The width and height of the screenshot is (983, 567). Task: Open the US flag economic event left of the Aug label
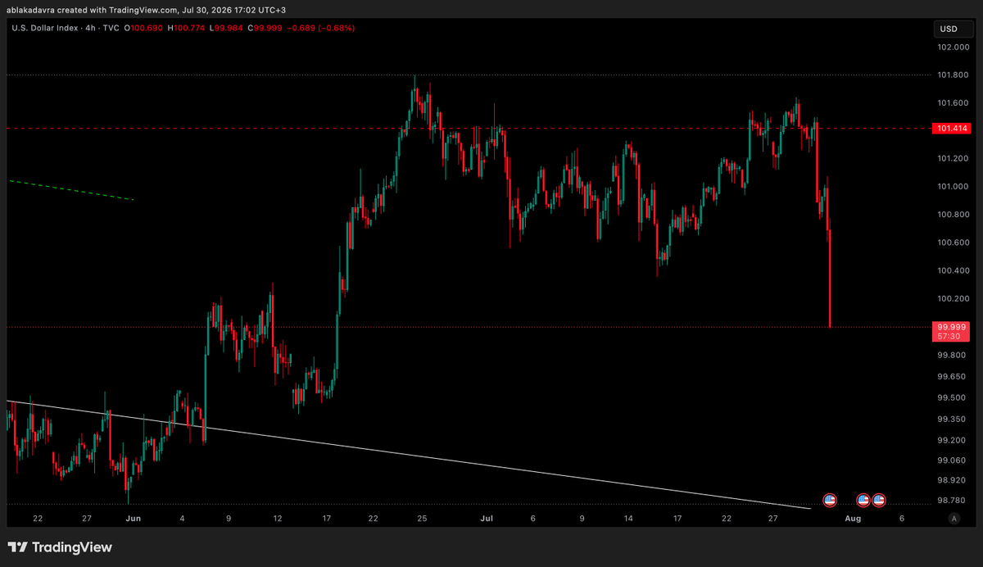click(829, 499)
